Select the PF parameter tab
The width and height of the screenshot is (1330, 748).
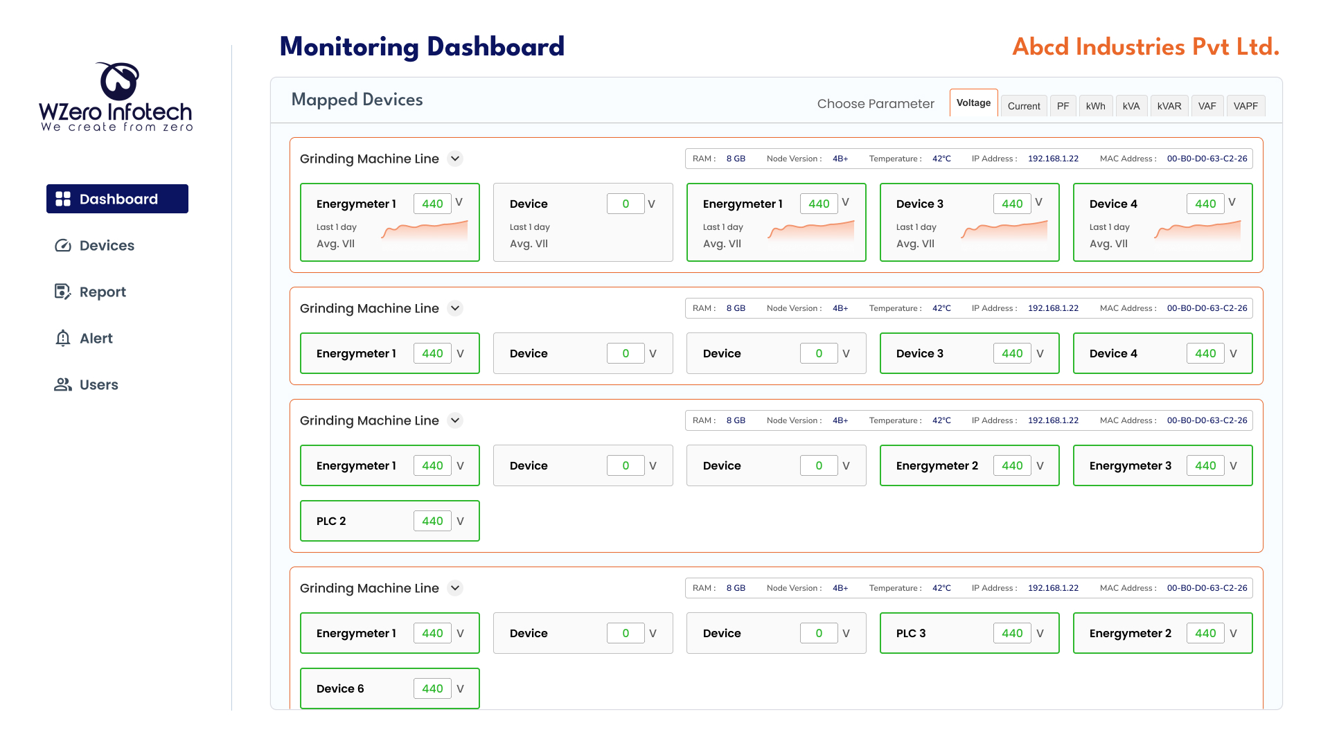1063,106
